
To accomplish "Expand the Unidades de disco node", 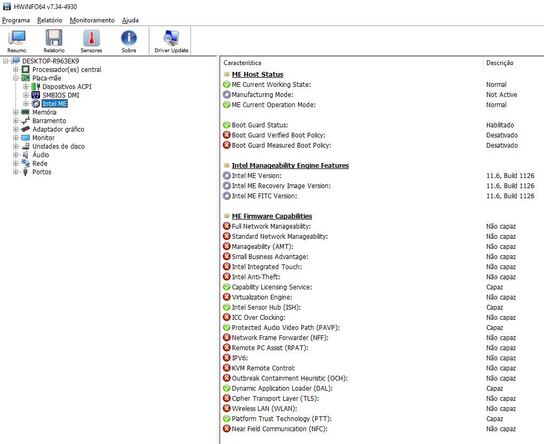I will click(15, 146).
